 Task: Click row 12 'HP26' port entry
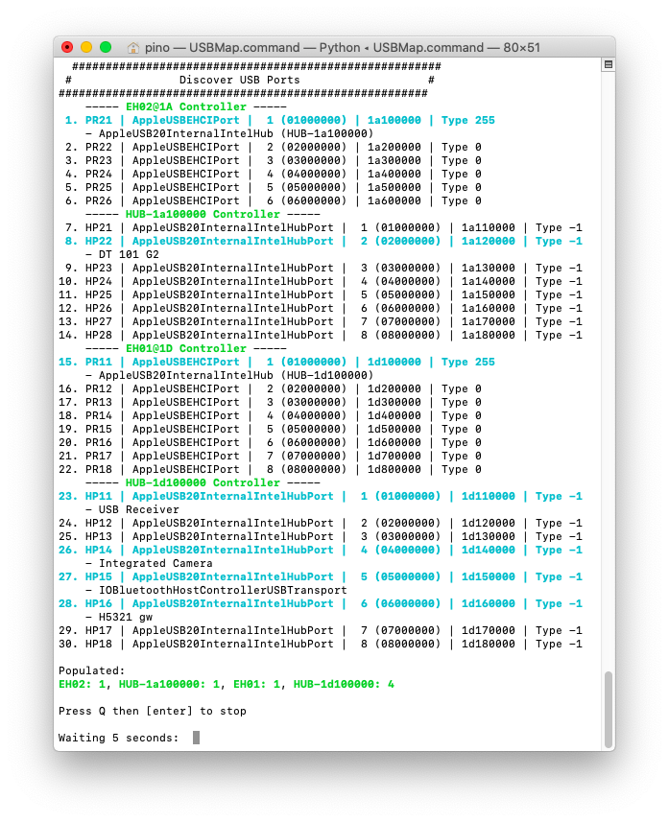tap(320, 308)
